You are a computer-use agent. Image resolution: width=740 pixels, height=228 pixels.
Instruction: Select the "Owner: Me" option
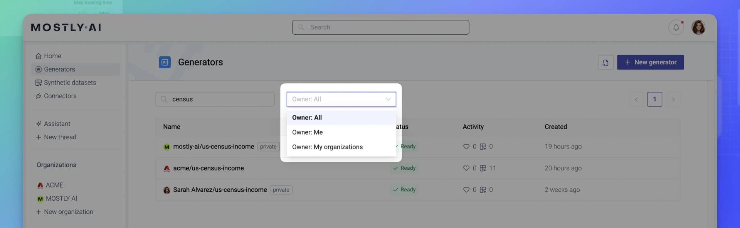(307, 132)
